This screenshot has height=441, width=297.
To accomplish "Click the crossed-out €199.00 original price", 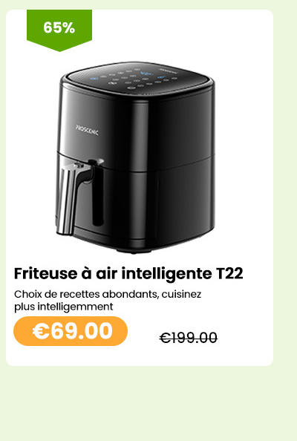I will [188, 338].
